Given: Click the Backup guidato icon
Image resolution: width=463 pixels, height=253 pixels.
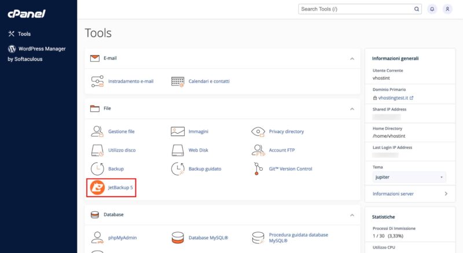Looking at the screenshot, I should click(x=178, y=169).
